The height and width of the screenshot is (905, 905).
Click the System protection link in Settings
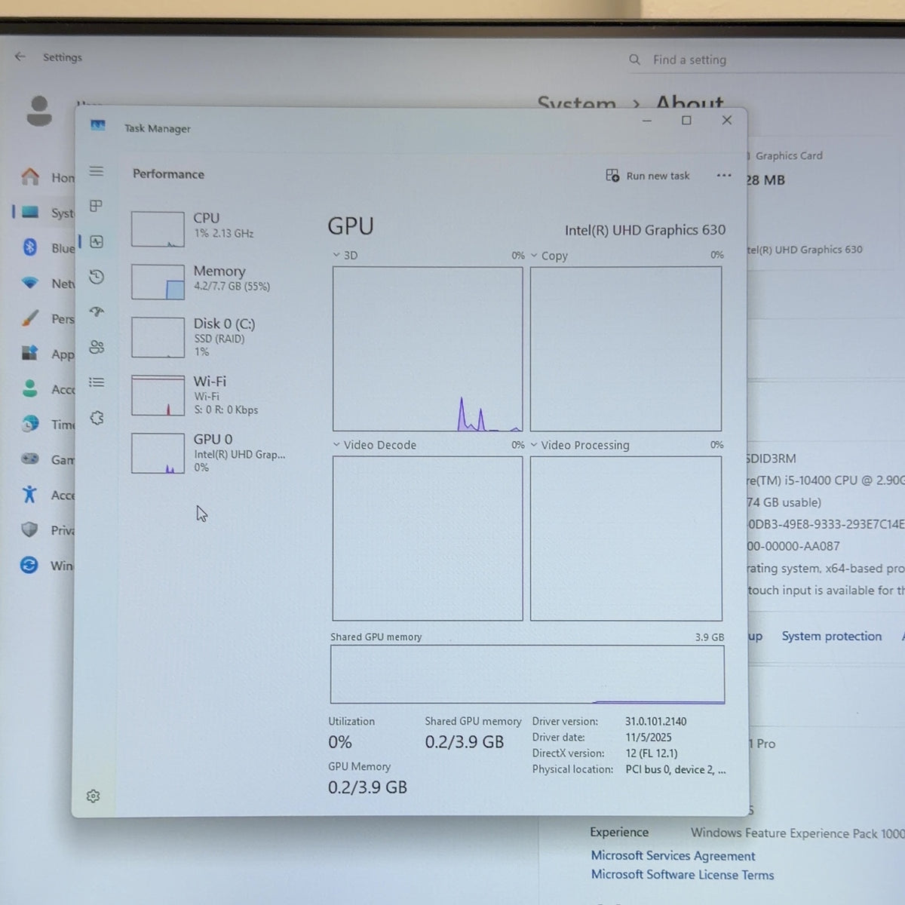832,636
